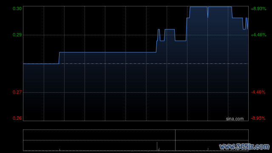The width and height of the screenshot is (272, 153).
Task: Click the -4.46% percent label
Action: pos(258,92)
